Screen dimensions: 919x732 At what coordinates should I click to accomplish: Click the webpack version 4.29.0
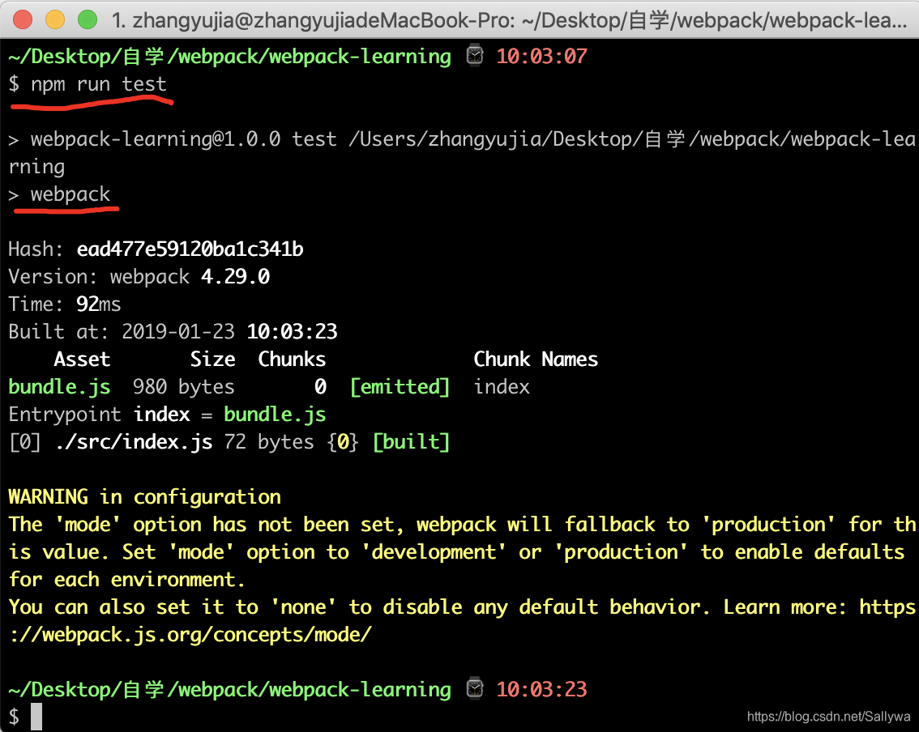[x=235, y=276]
